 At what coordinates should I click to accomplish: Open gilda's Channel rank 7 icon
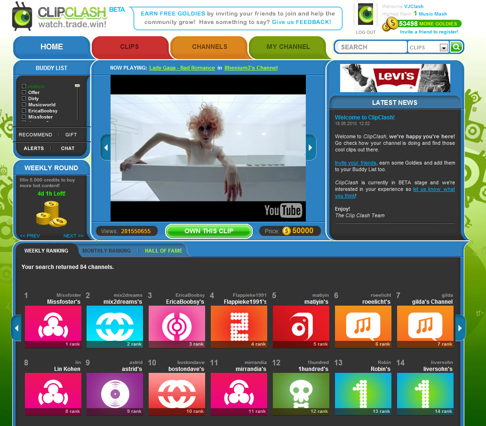tap(425, 326)
